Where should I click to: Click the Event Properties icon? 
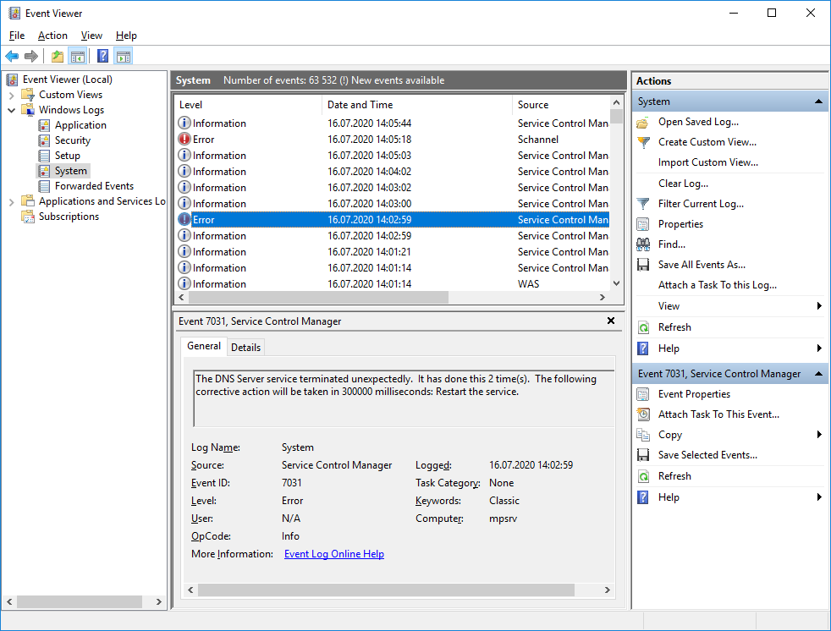click(x=643, y=394)
